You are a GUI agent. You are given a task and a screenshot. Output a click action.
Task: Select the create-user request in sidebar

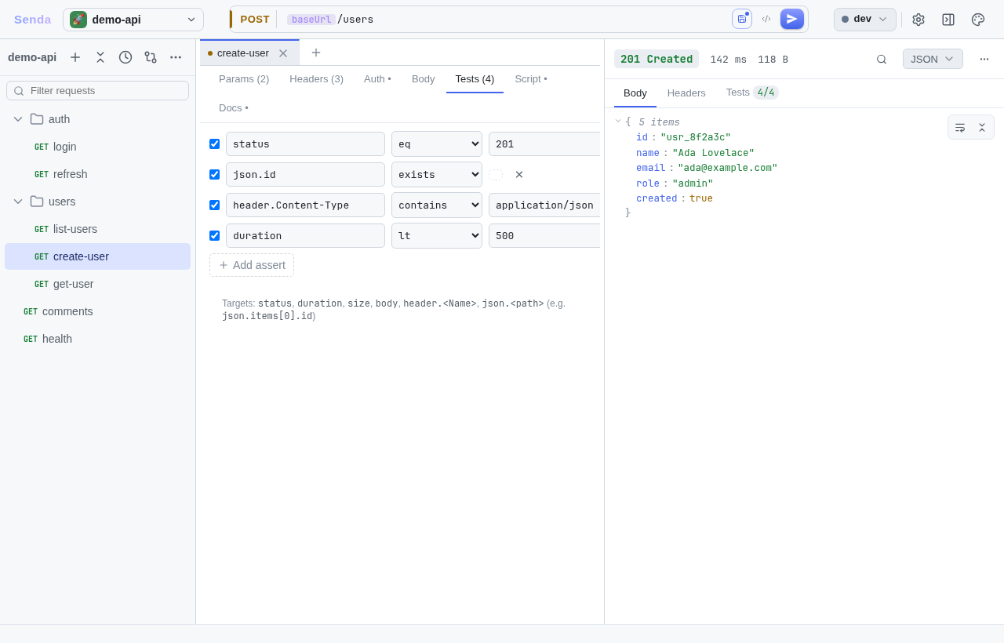(97, 256)
